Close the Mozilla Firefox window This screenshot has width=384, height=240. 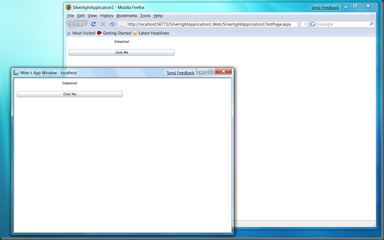368,6
